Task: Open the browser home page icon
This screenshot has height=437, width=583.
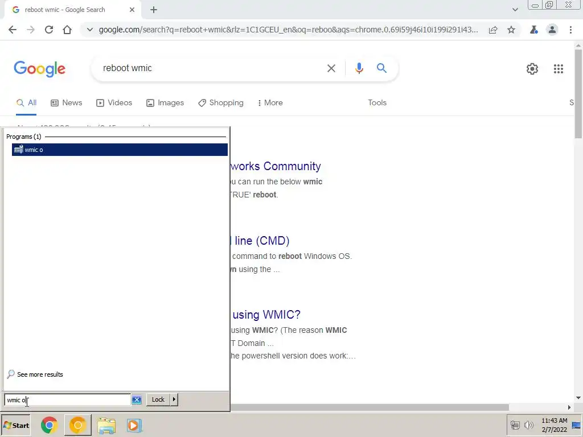Action: pos(67,30)
